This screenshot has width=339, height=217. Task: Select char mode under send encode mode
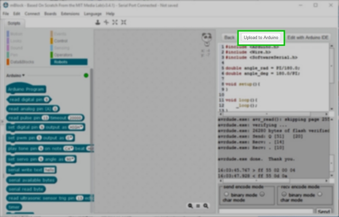[x=262, y=194]
